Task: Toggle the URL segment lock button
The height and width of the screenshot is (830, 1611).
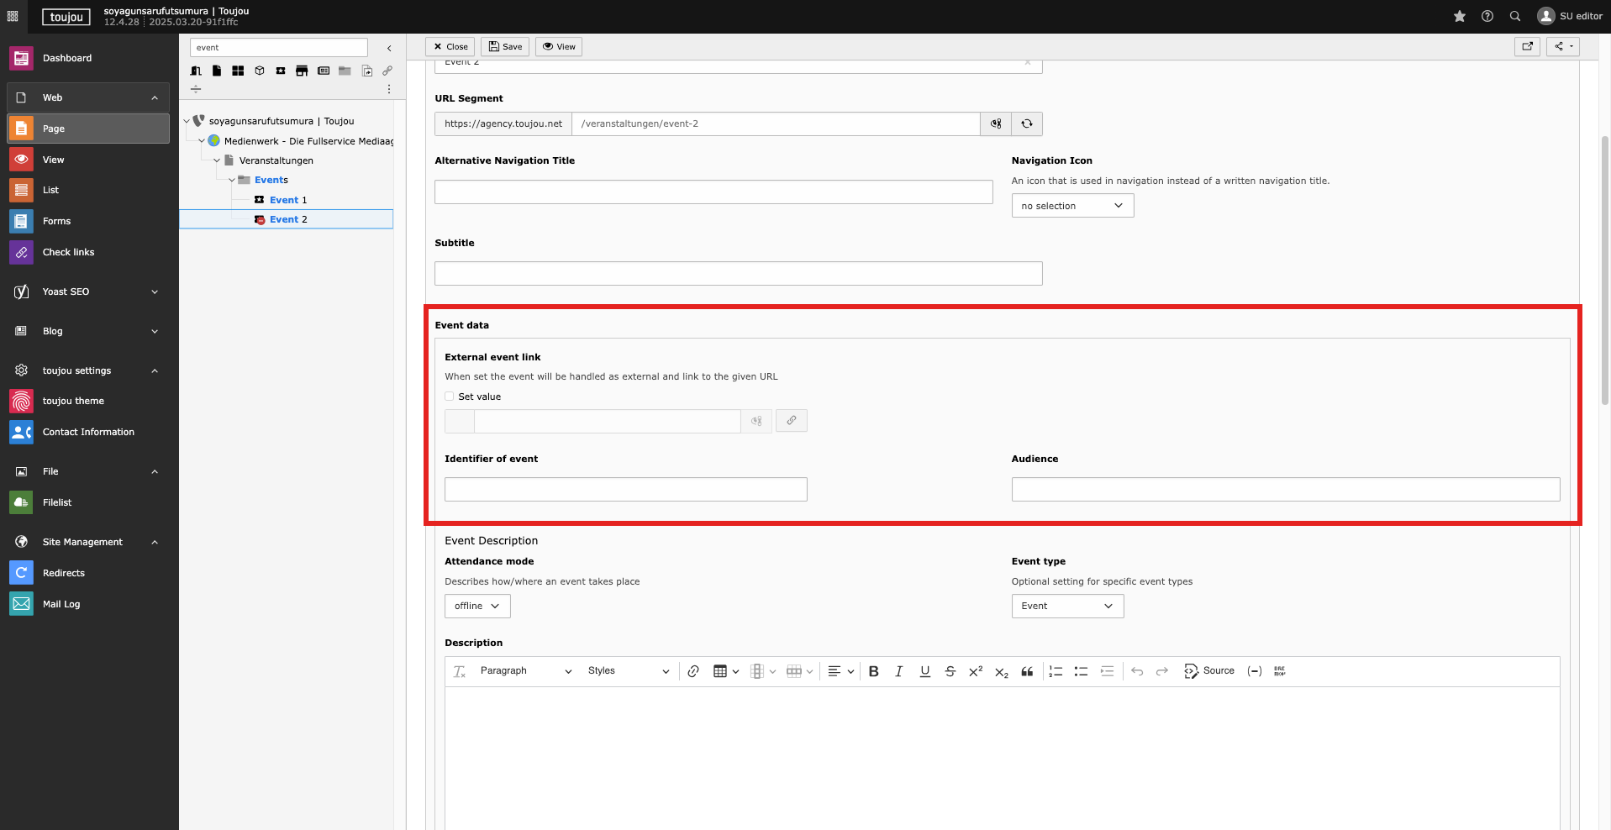Action: click(x=996, y=123)
